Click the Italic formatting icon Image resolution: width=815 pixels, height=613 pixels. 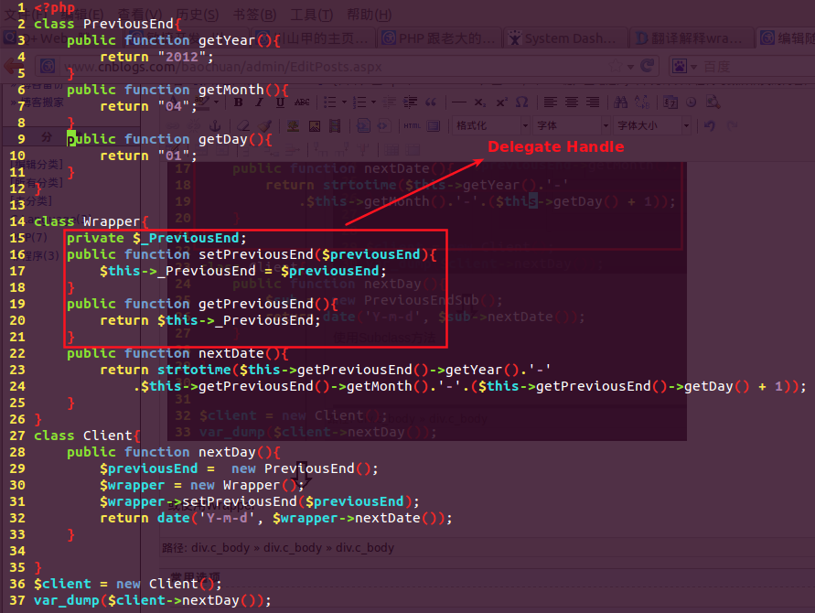coord(260,102)
